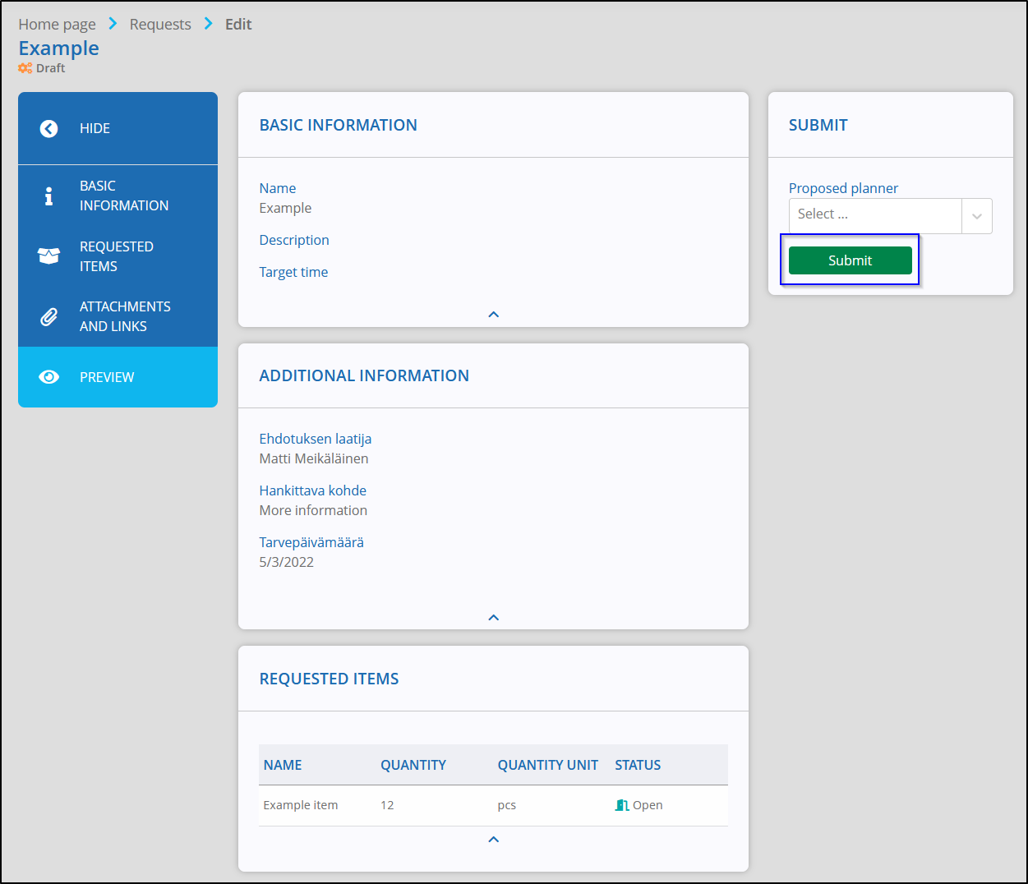
Task: Navigate to Home page breadcrumb
Action: [x=57, y=25]
